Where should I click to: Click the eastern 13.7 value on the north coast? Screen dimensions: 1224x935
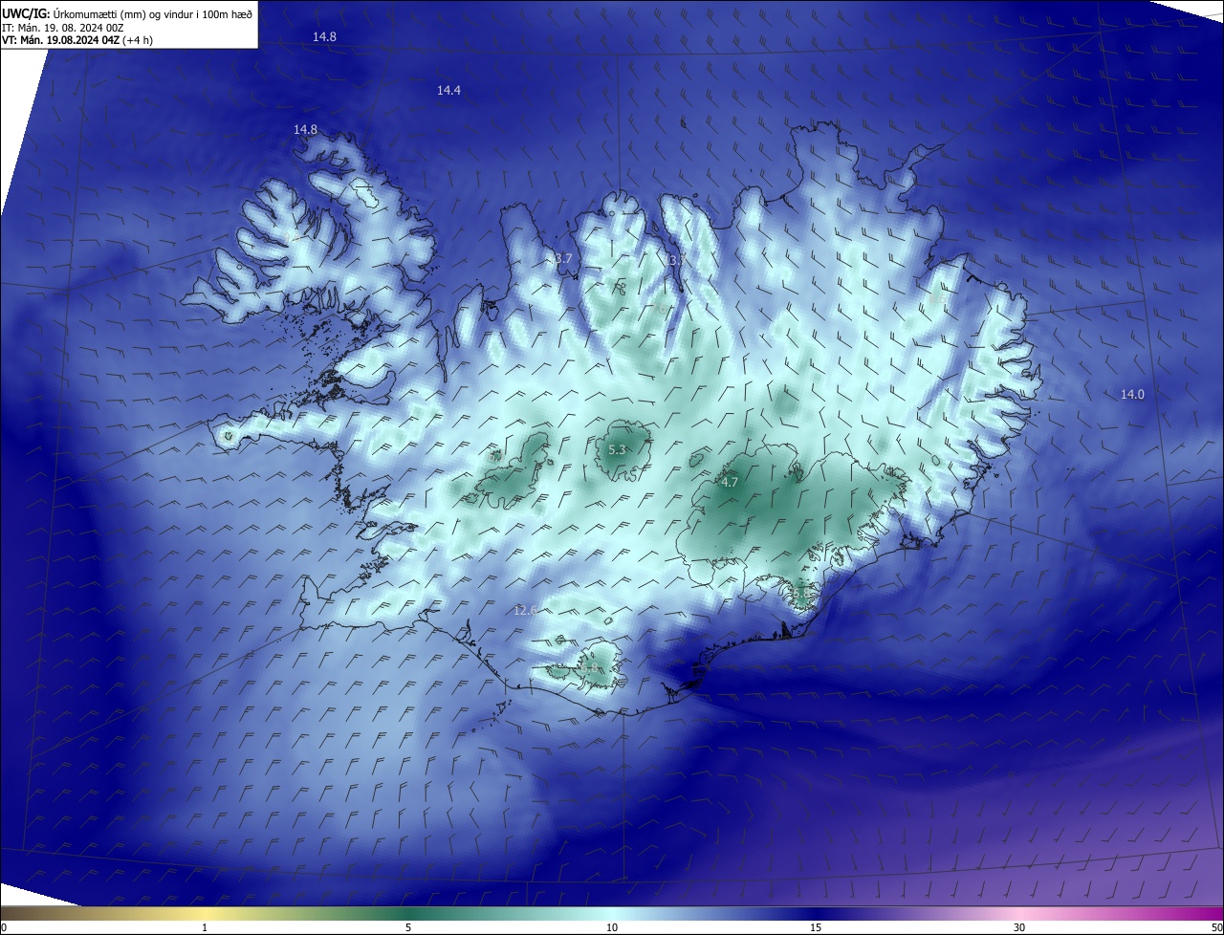(x=675, y=260)
